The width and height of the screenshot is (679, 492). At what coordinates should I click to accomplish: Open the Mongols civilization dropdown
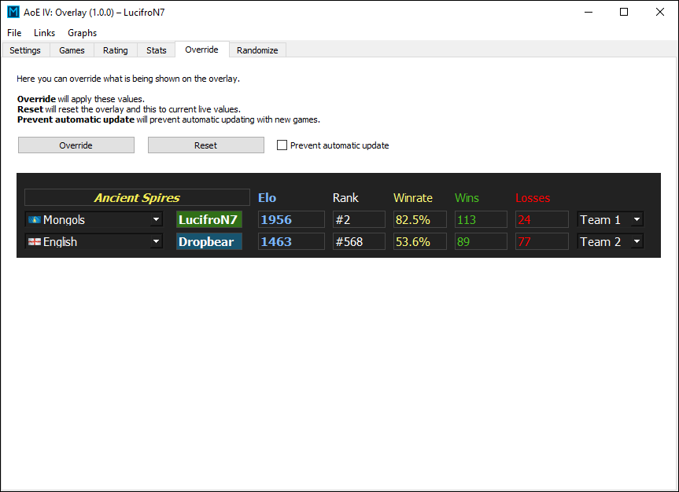(x=94, y=220)
